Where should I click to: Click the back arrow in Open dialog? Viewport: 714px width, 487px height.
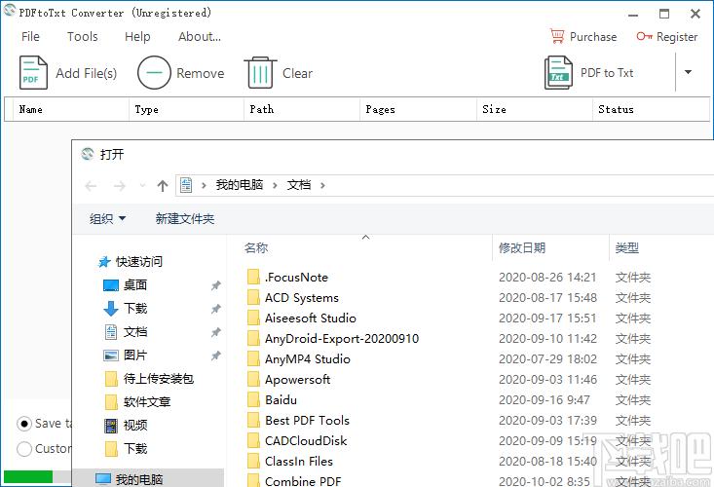(x=91, y=186)
